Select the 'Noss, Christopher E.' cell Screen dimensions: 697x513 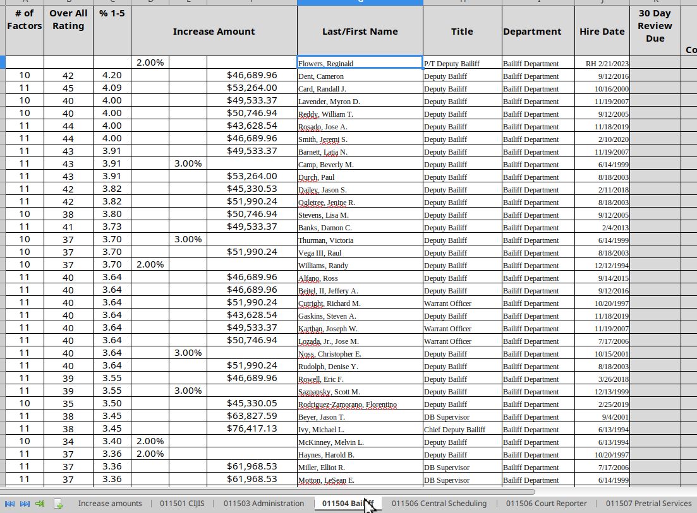(x=360, y=354)
